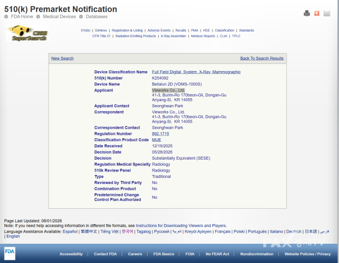
Task: Click Substantially Equivalent (SESE) decision text
Action: pos(181,158)
